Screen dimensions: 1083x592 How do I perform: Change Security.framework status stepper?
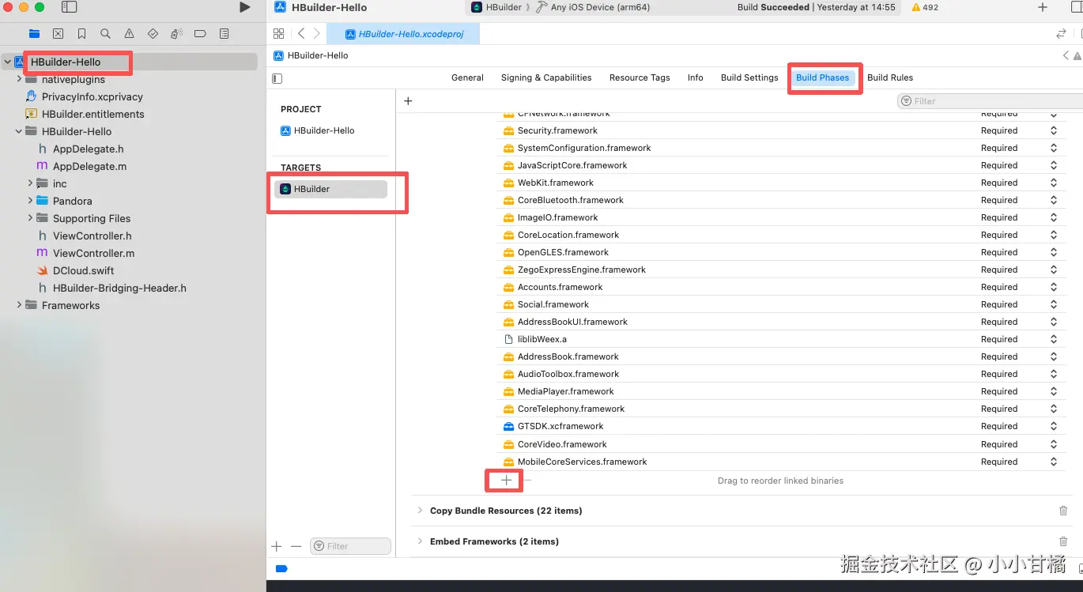pyautogui.click(x=1054, y=131)
